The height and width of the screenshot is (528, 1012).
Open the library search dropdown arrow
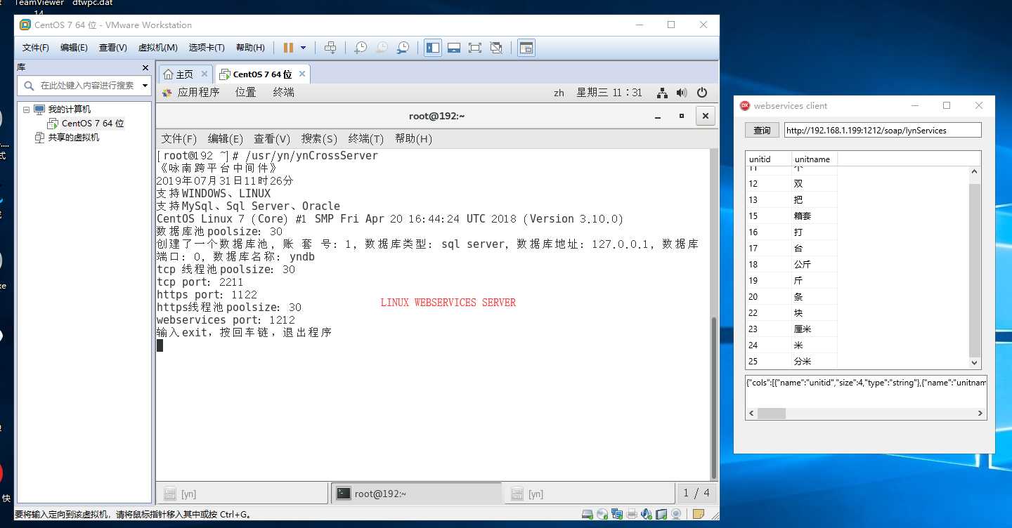(145, 86)
